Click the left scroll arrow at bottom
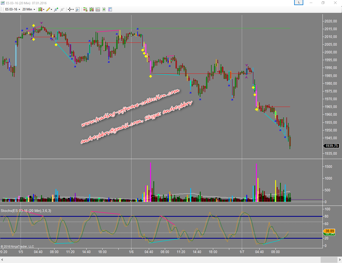Image resolution: width=342 pixels, height=263 pixels. coord(2,260)
